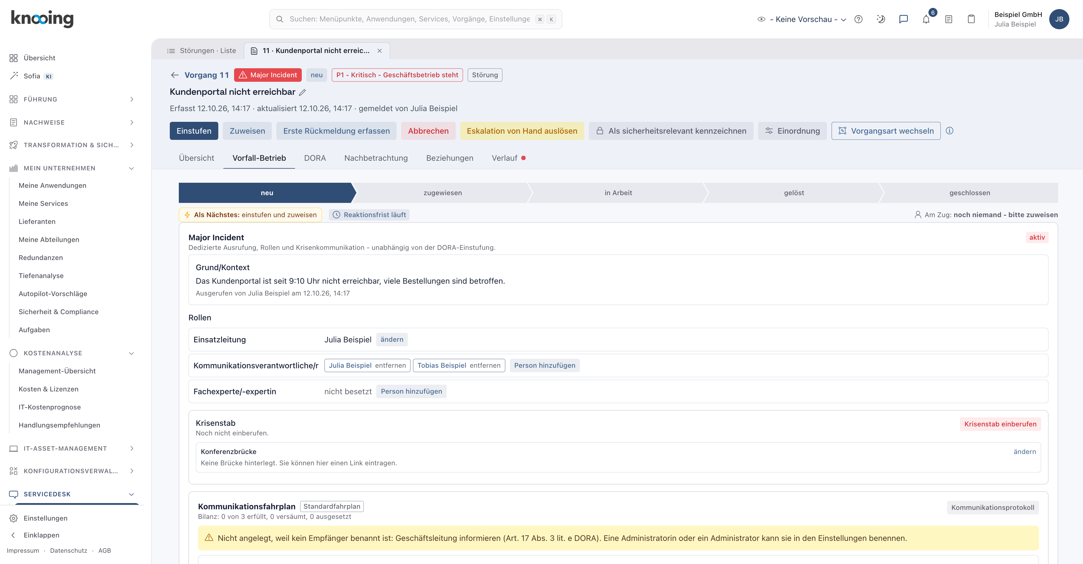This screenshot has width=1083, height=564.
Task: Collapse the KOSTENANALYSE section
Action: [x=72, y=353]
